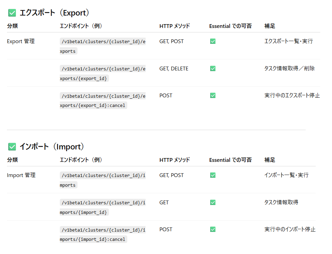Click the インポート（Import） section heading text
The height and width of the screenshot is (254, 332).
point(52,147)
